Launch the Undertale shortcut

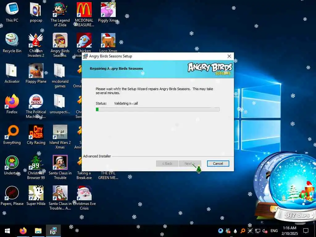(12, 165)
